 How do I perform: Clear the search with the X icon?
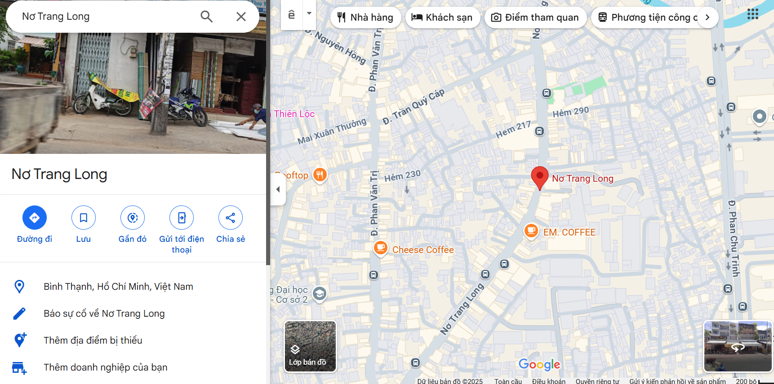tap(241, 17)
